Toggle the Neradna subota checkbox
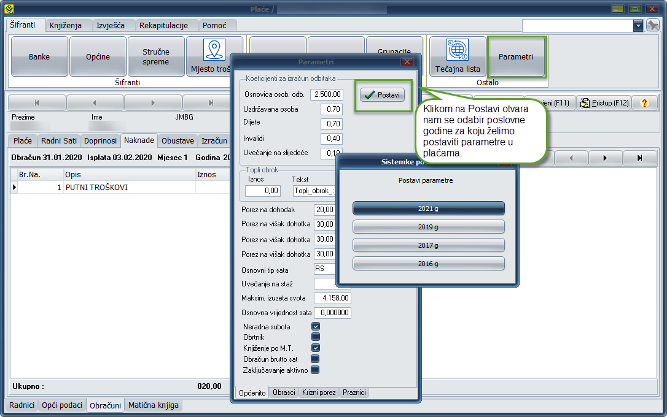Viewport: 667px width, 417px height. pos(316,327)
